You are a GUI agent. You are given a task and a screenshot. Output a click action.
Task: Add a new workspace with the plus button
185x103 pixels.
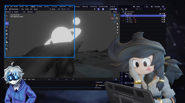click(117, 6)
